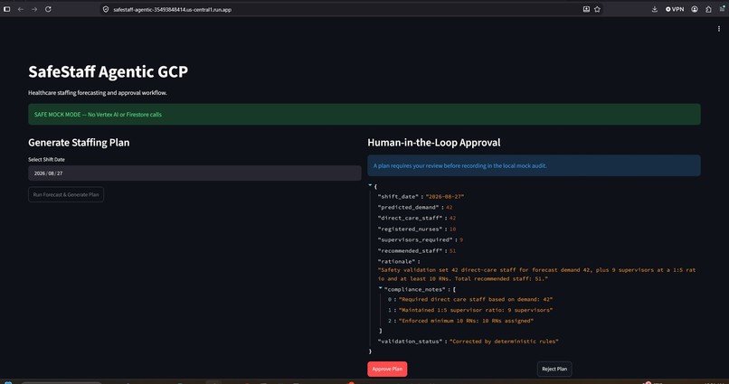Open the Select Shift Date field 2026/08/27
Screen dimensions: 729x384
(x=194, y=173)
